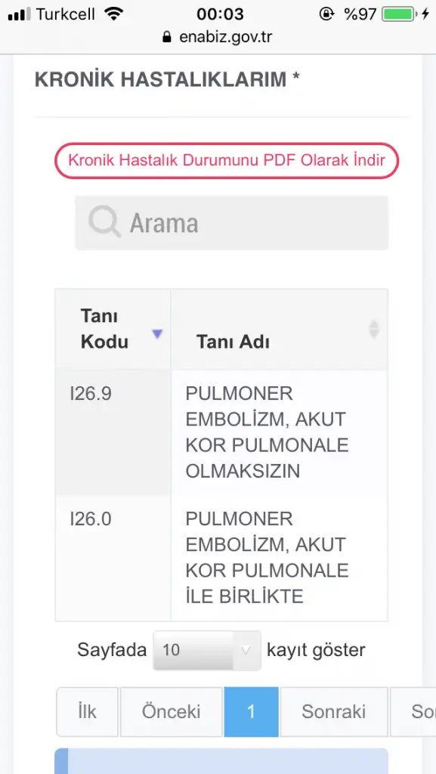Viewport: 436px width, 774px height.
Task: Focus the Arama search field
Action: click(232, 223)
